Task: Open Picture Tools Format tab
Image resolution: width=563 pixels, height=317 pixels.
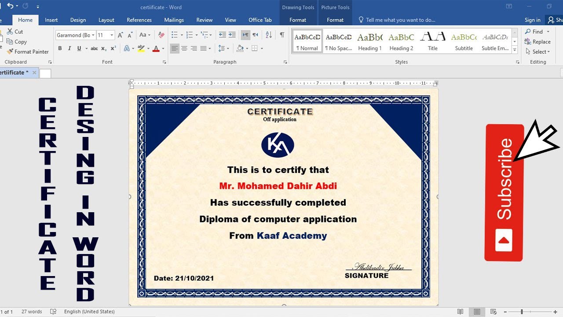Action: point(335,20)
